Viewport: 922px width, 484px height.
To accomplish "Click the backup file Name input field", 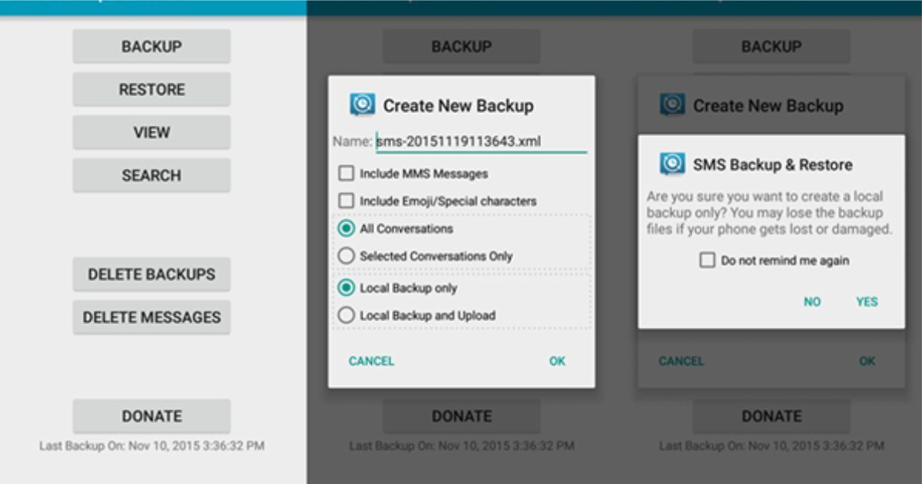I will point(480,142).
